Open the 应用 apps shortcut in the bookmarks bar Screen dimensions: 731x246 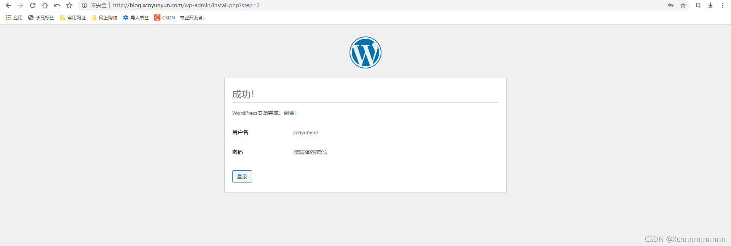coord(14,17)
